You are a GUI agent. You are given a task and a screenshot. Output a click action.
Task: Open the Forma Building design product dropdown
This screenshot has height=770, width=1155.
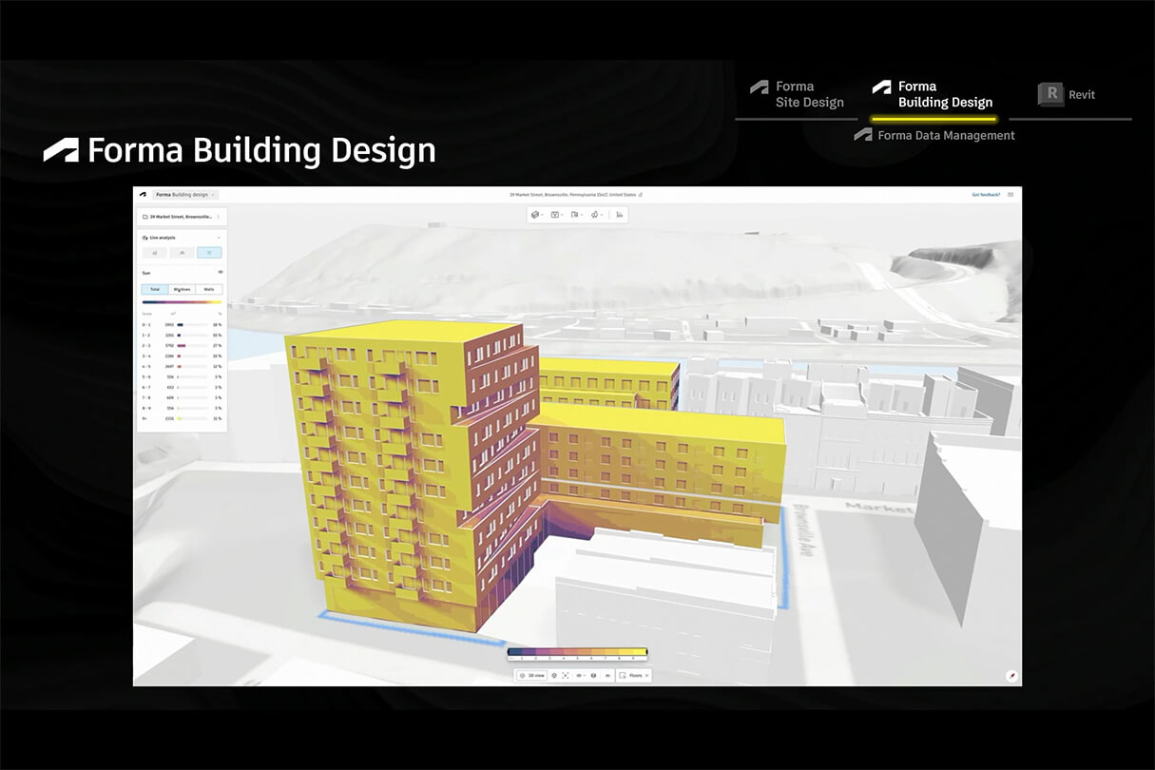click(x=185, y=195)
